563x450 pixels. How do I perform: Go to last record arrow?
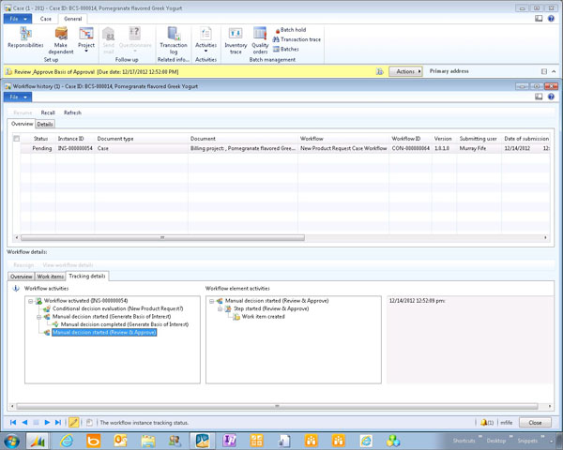(x=58, y=423)
